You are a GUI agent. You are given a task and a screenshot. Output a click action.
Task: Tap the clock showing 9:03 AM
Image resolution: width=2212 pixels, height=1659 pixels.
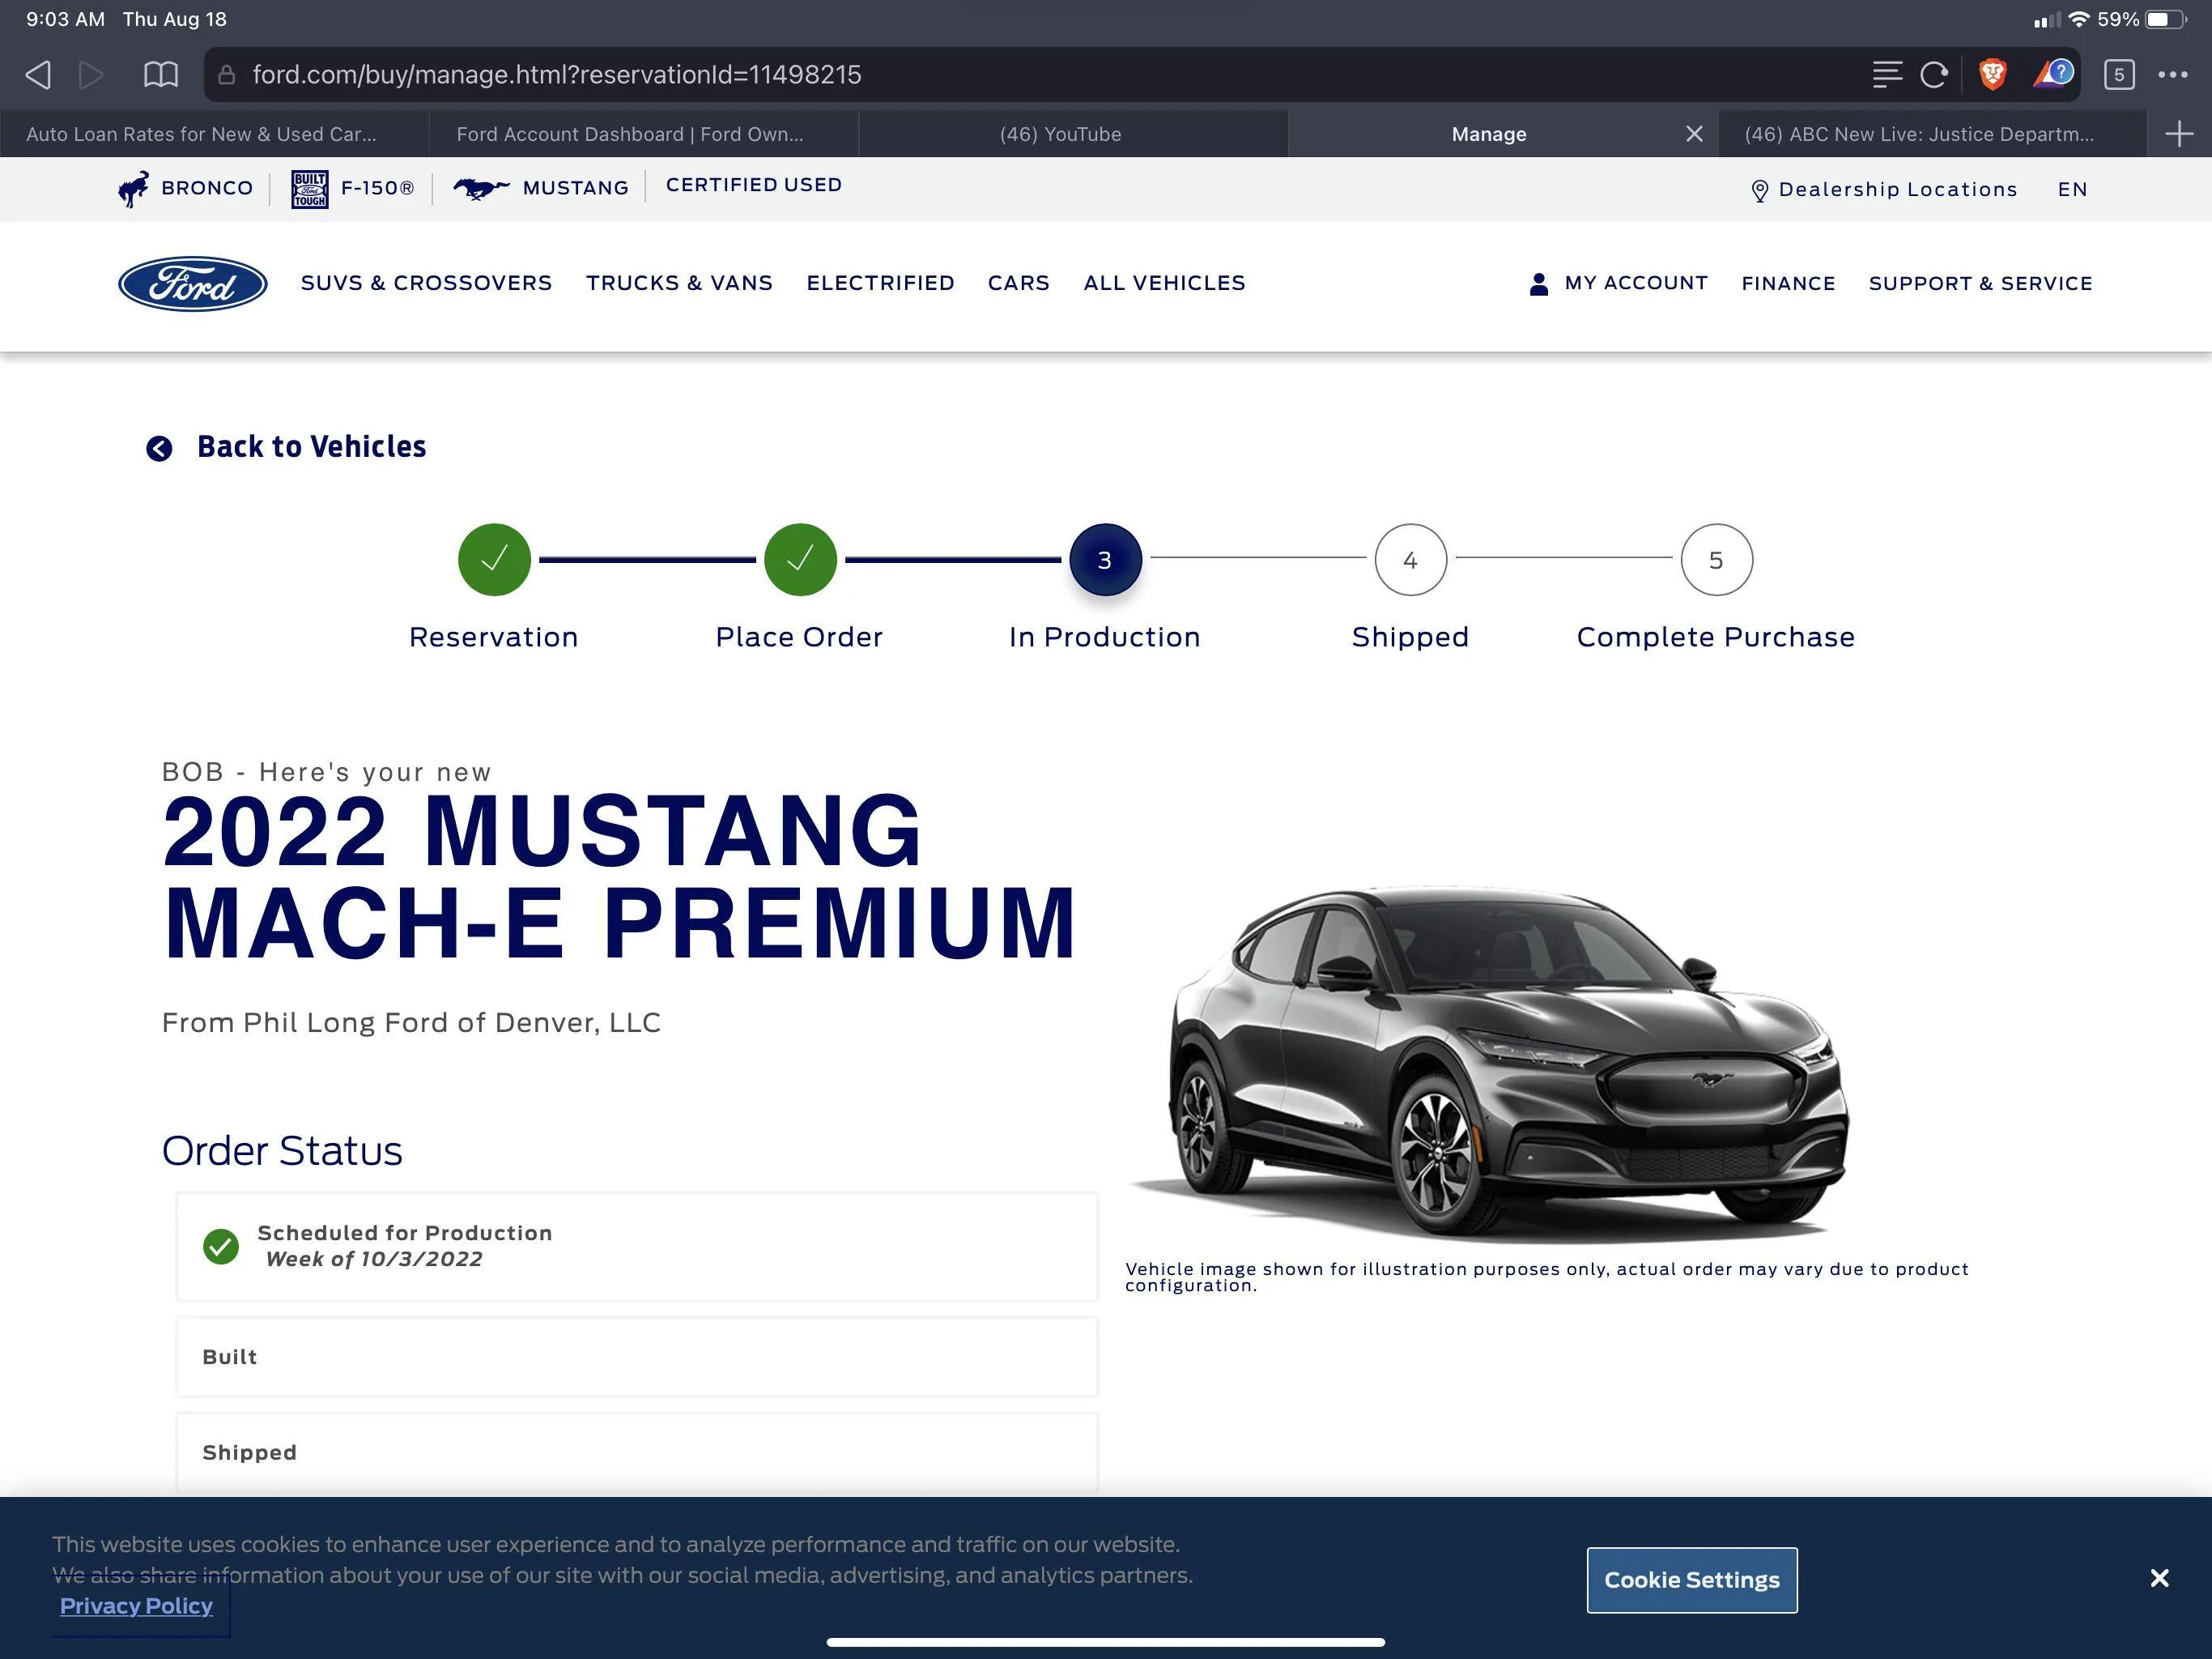pos(65,19)
